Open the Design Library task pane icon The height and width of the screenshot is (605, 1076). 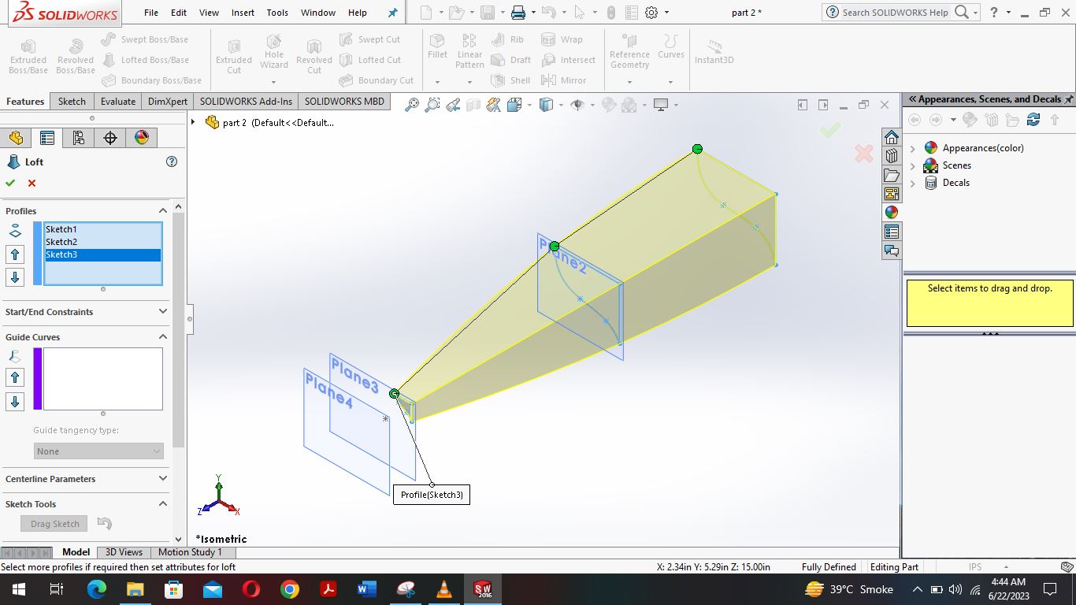[x=892, y=156]
